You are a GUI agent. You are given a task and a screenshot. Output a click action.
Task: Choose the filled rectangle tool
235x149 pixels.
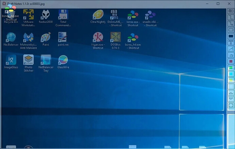click(231, 36)
